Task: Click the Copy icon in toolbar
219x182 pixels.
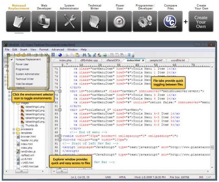Action: (72, 55)
